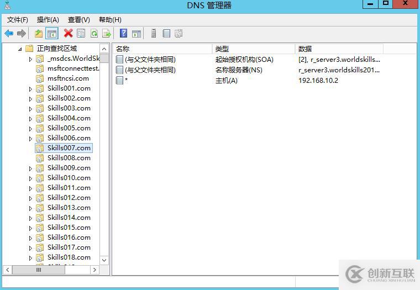
Task: Sort by 数据 column header
Action: click(x=339, y=49)
